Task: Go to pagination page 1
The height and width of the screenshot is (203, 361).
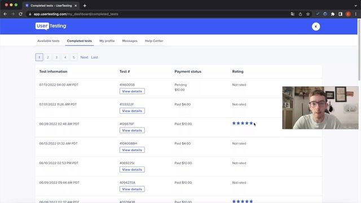Action: click(x=39, y=58)
